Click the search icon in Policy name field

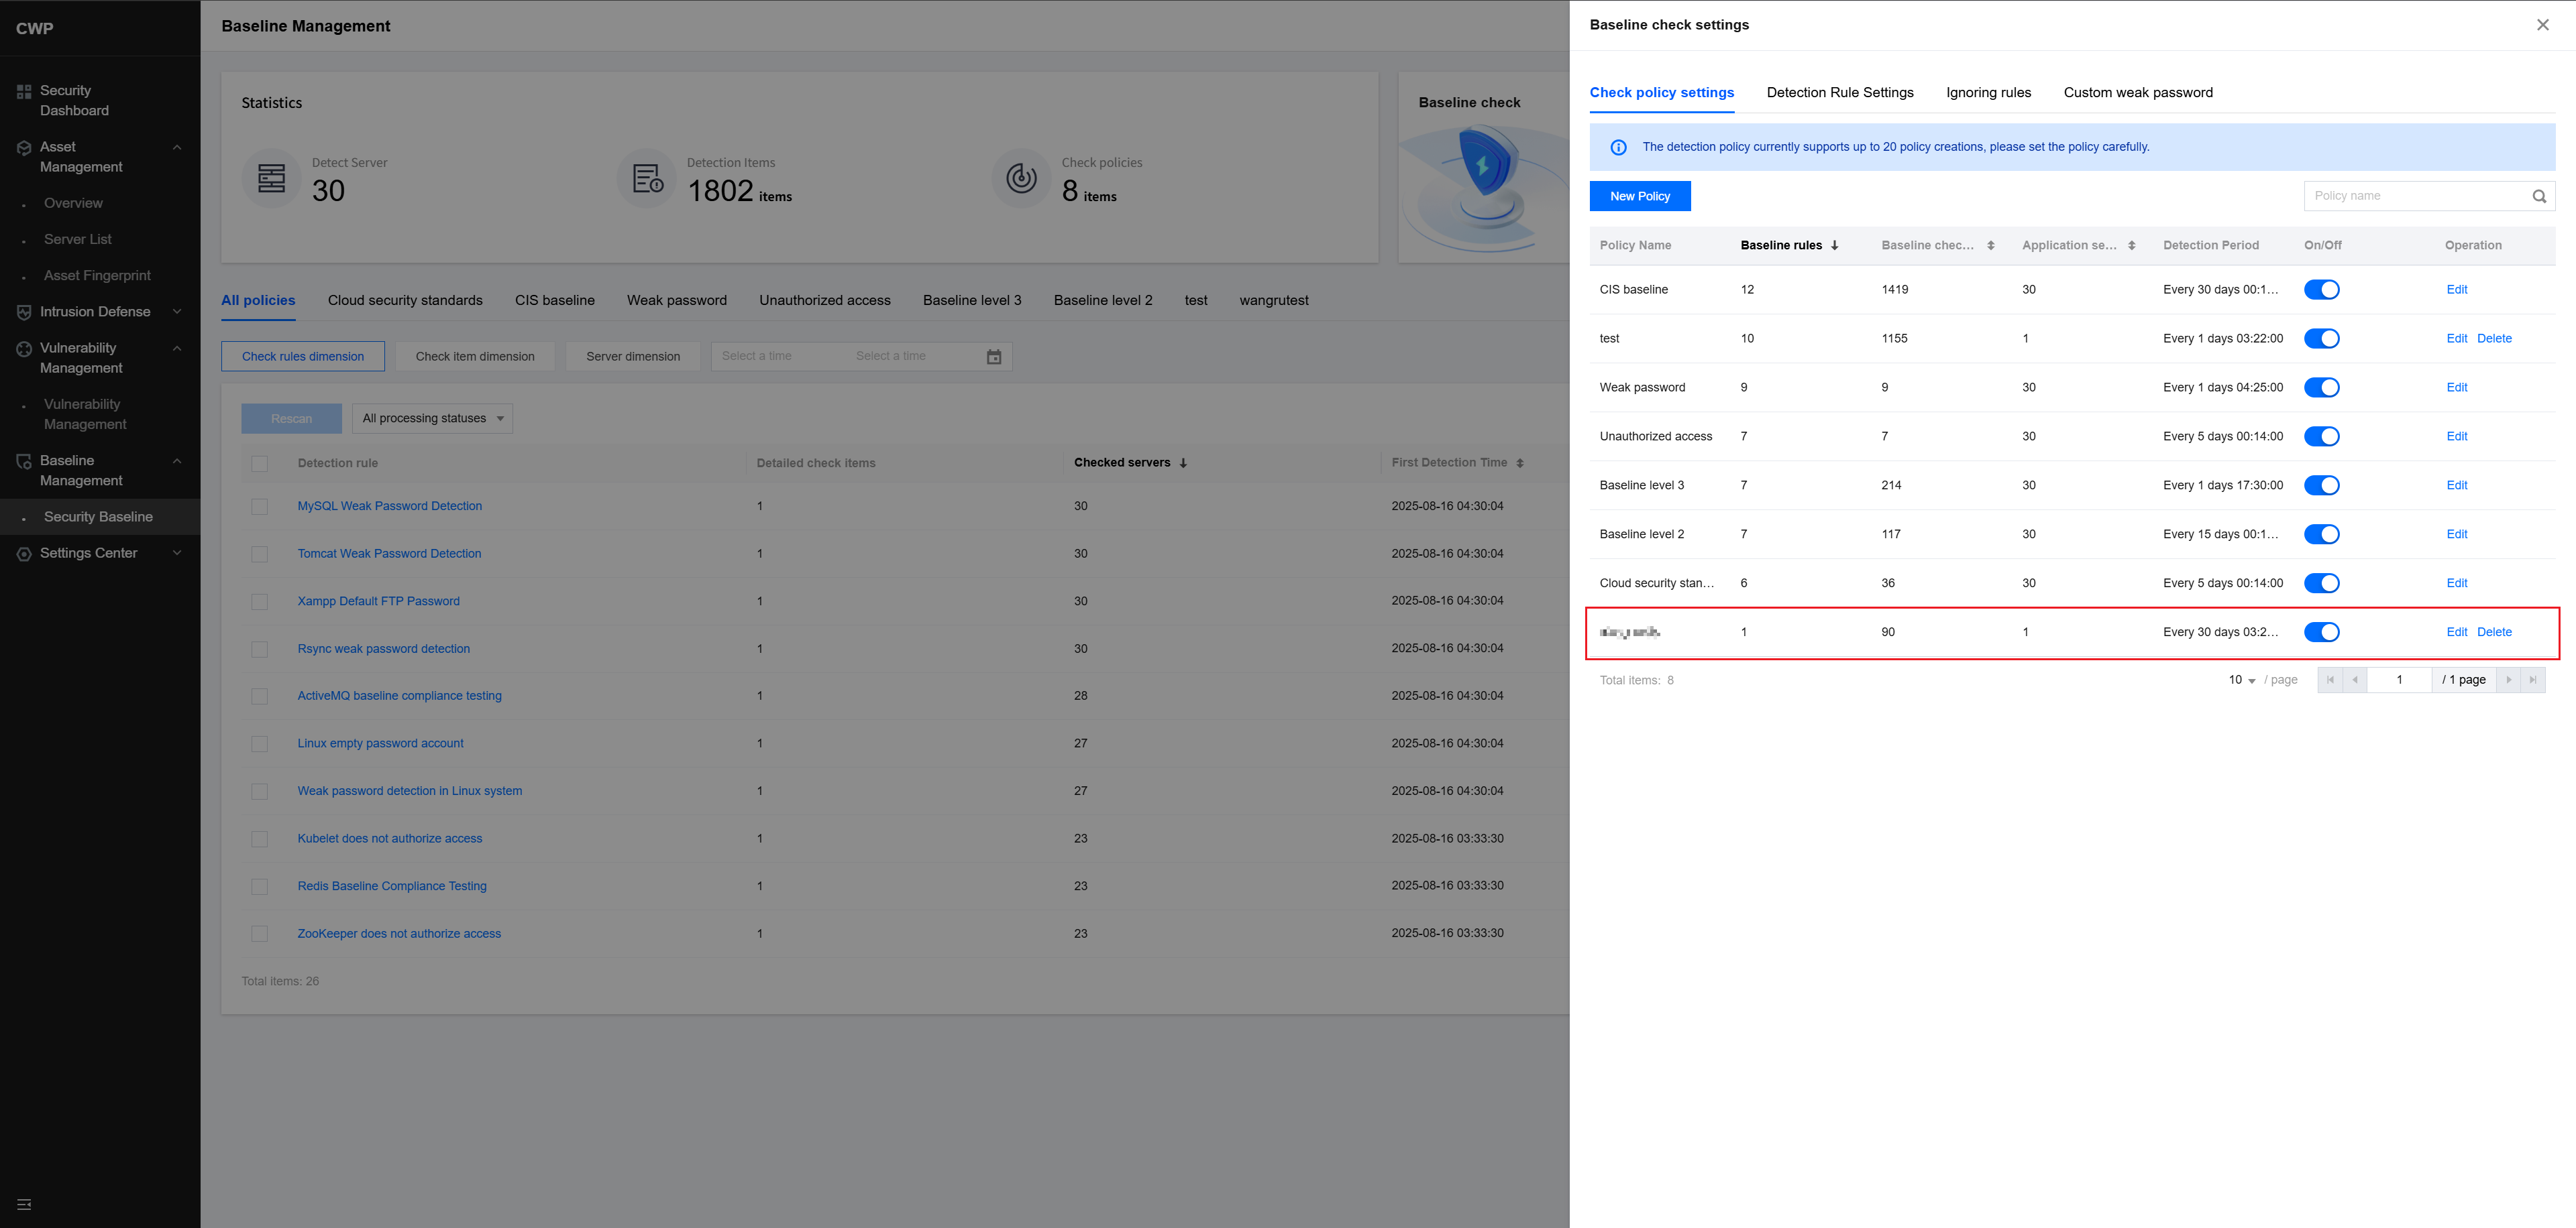pos(2539,196)
